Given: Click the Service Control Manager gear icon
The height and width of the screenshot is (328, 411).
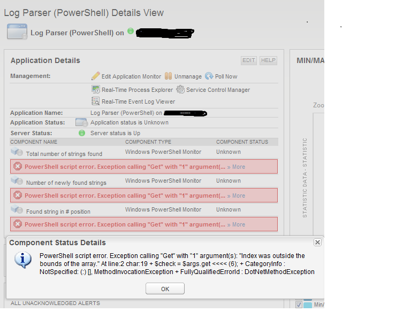Looking at the screenshot, I should 180,89.
